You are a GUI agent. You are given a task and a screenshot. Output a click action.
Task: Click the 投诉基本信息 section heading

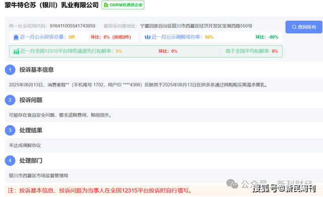(36, 70)
